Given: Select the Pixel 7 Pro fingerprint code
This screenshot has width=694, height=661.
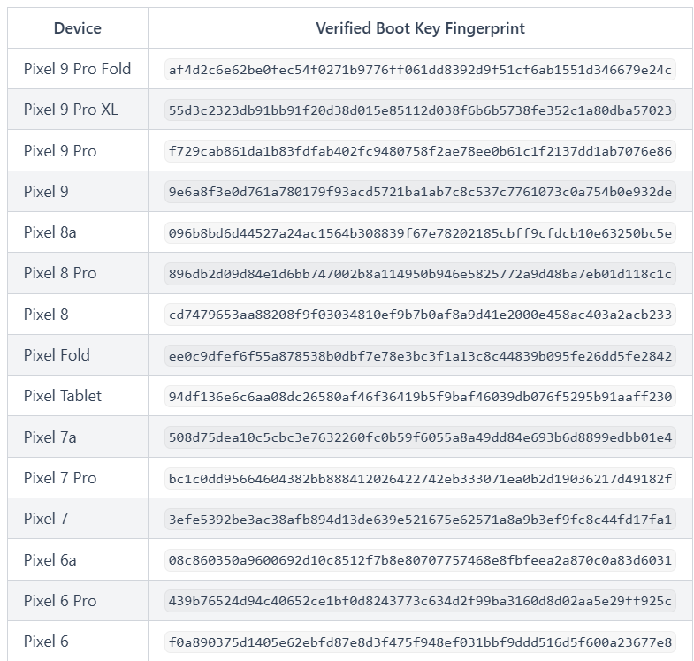Looking at the screenshot, I should pyautogui.click(x=420, y=478).
